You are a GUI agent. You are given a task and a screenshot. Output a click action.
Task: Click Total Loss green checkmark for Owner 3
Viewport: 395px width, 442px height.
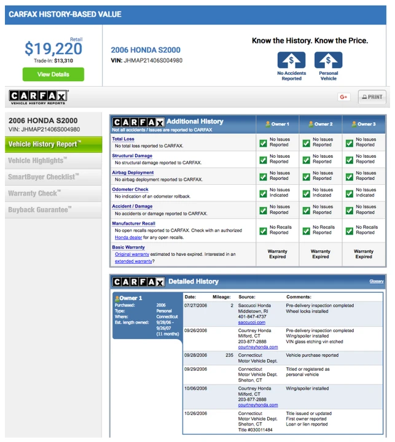click(x=350, y=143)
